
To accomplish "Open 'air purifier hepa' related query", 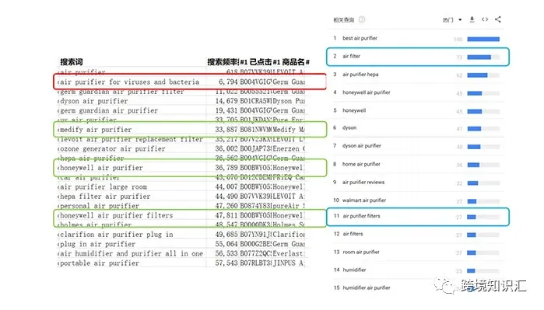I will click(x=360, y=75).
